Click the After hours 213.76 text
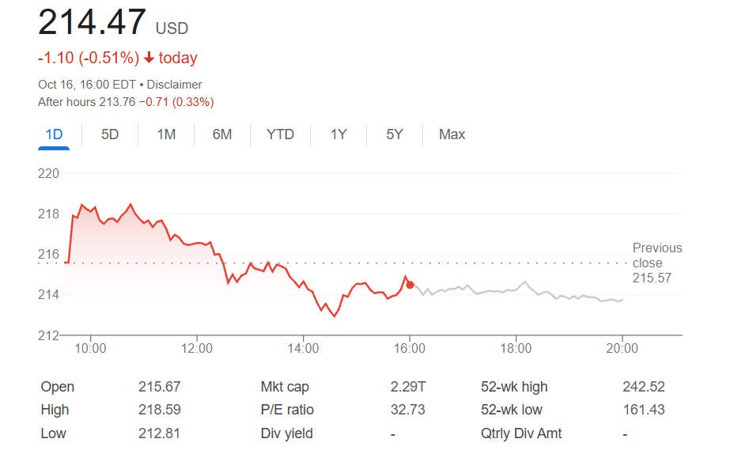Screen dimensions: 730x454 87,102
